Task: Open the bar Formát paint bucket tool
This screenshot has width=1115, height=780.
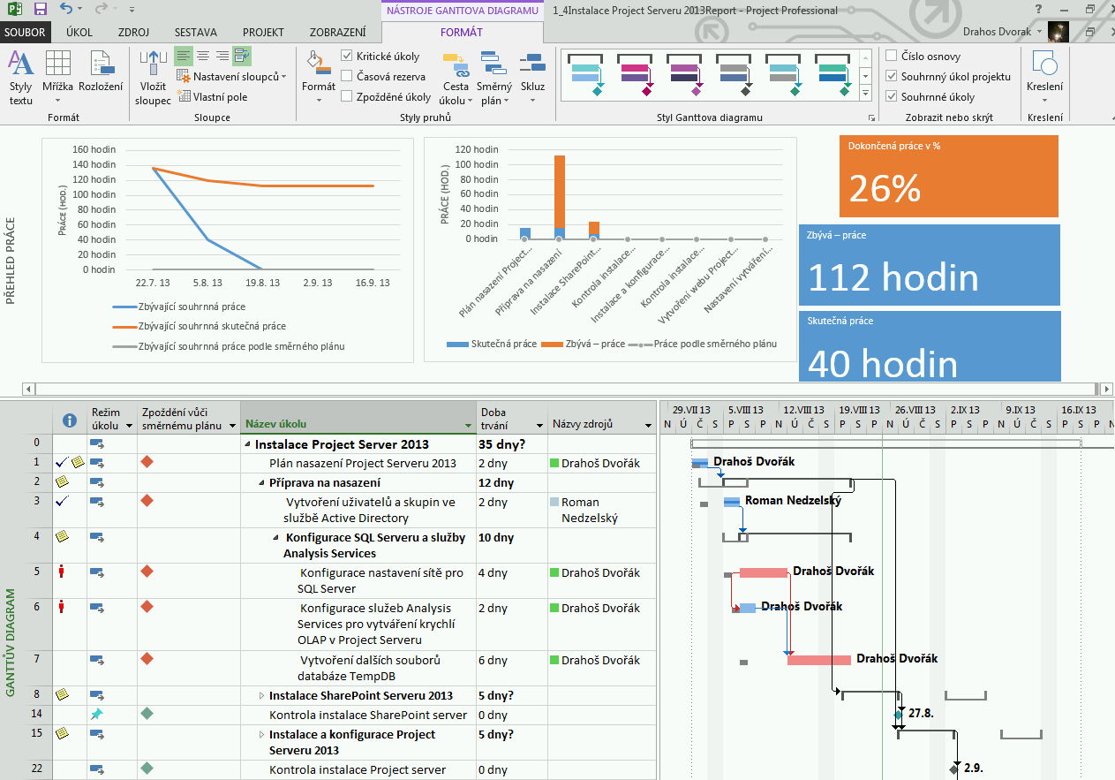Action: [x=319, y=78]
